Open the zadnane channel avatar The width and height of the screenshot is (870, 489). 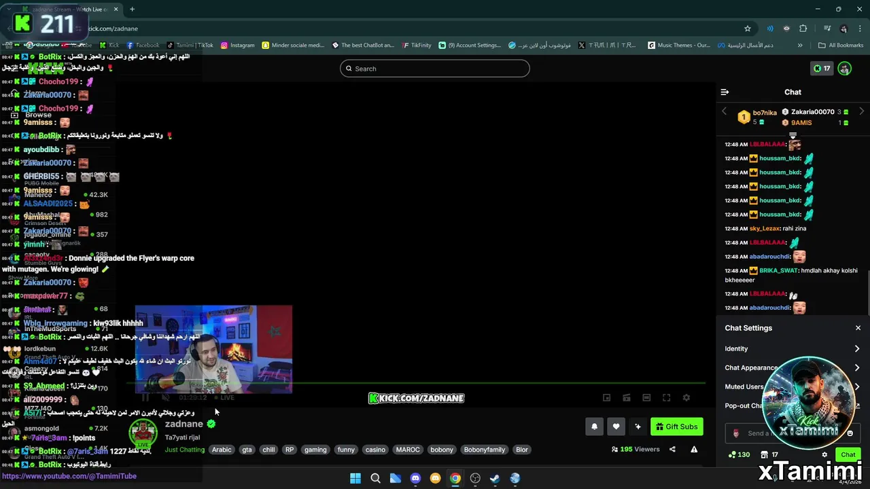(x=143, y=433)
